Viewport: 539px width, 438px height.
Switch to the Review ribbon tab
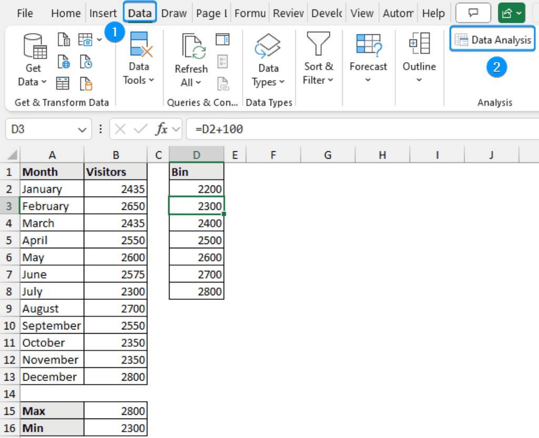(x=288, y=13)
